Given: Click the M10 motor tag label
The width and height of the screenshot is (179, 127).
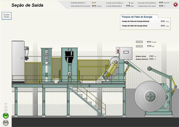Looking at the screenshot, I should coord(23,58).
